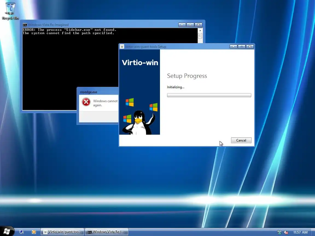Launch the media player quick launch icon
The image size is (315, 236).
click(34, 232)
